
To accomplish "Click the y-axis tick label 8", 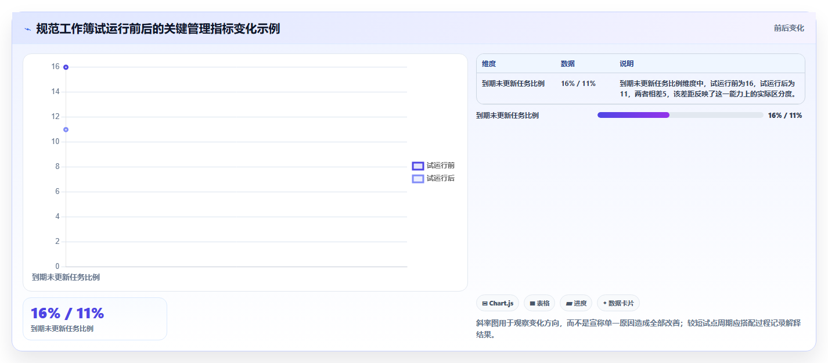I will (57, 167).
